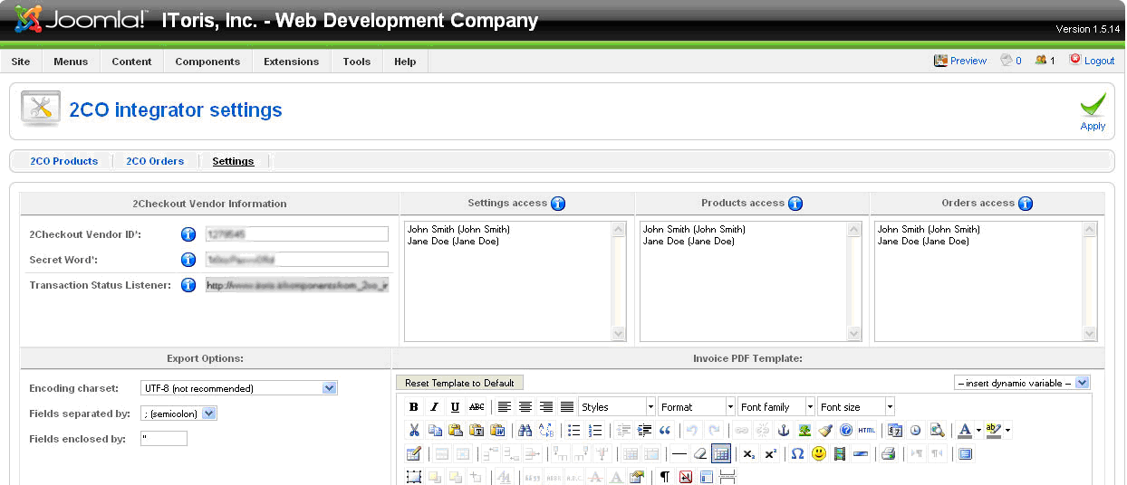Align text left in the template editor
1127x485 pixels.
coord(505,407)
